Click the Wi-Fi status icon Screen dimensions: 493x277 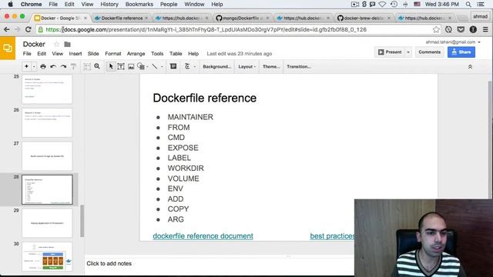[382, 5]
